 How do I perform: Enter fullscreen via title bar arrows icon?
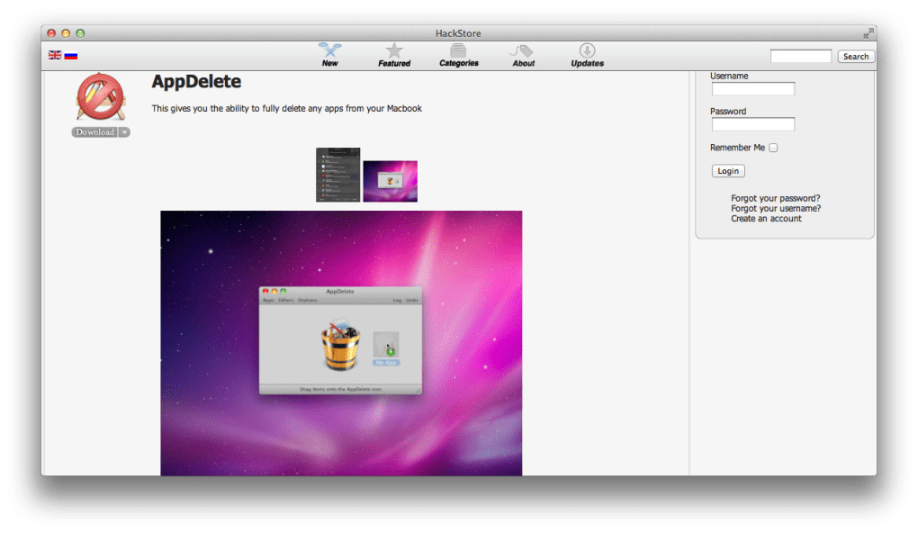coord(868,33)
